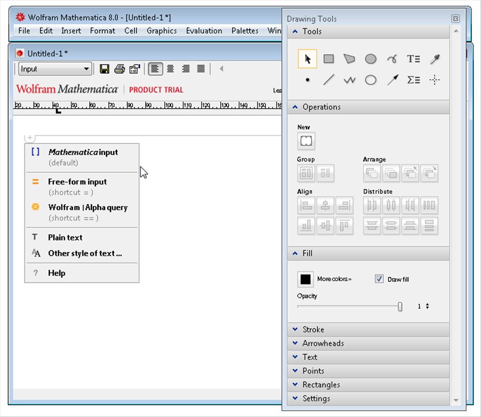Click the first Arrange icon
This screenshot has width=481, height=417.
point(372,173)
